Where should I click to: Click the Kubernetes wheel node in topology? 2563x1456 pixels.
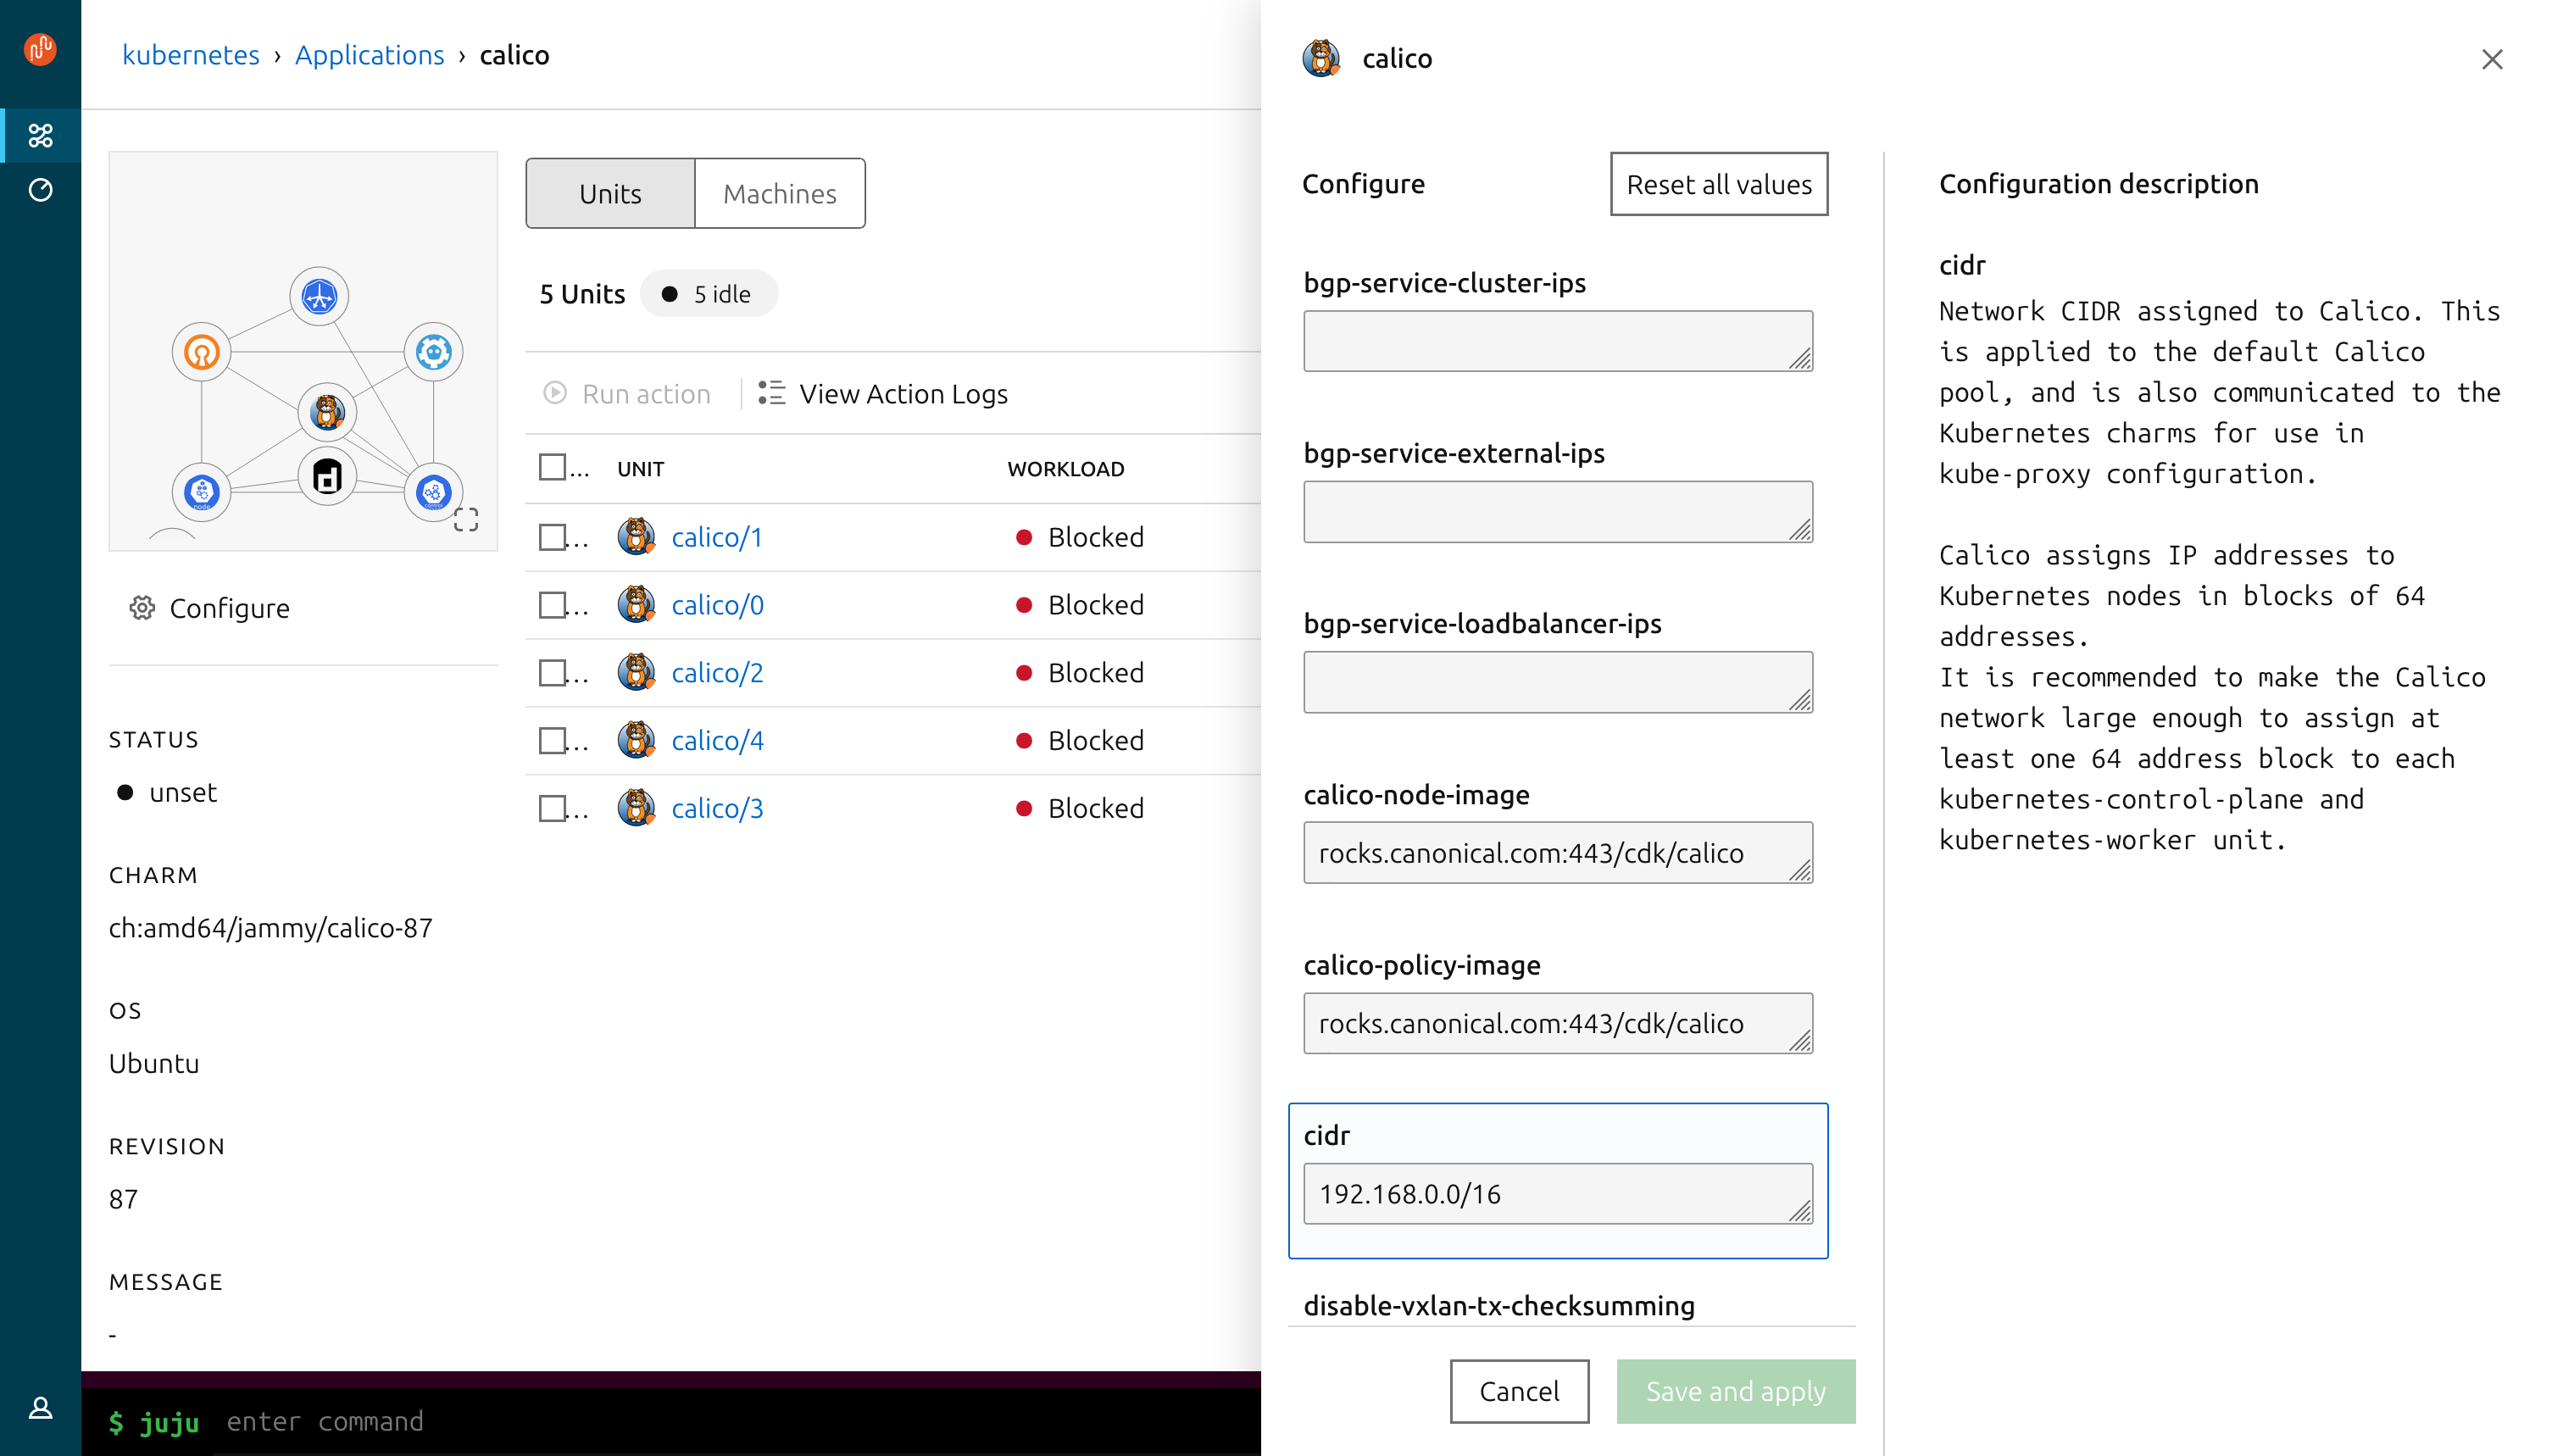[319, 296]
